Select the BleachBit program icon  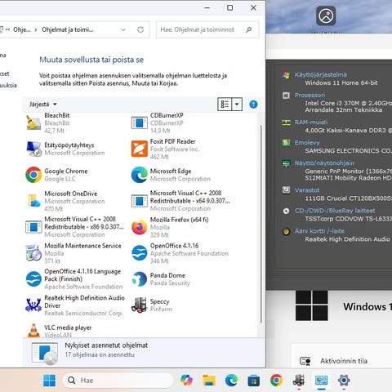(x=33, y=122)
